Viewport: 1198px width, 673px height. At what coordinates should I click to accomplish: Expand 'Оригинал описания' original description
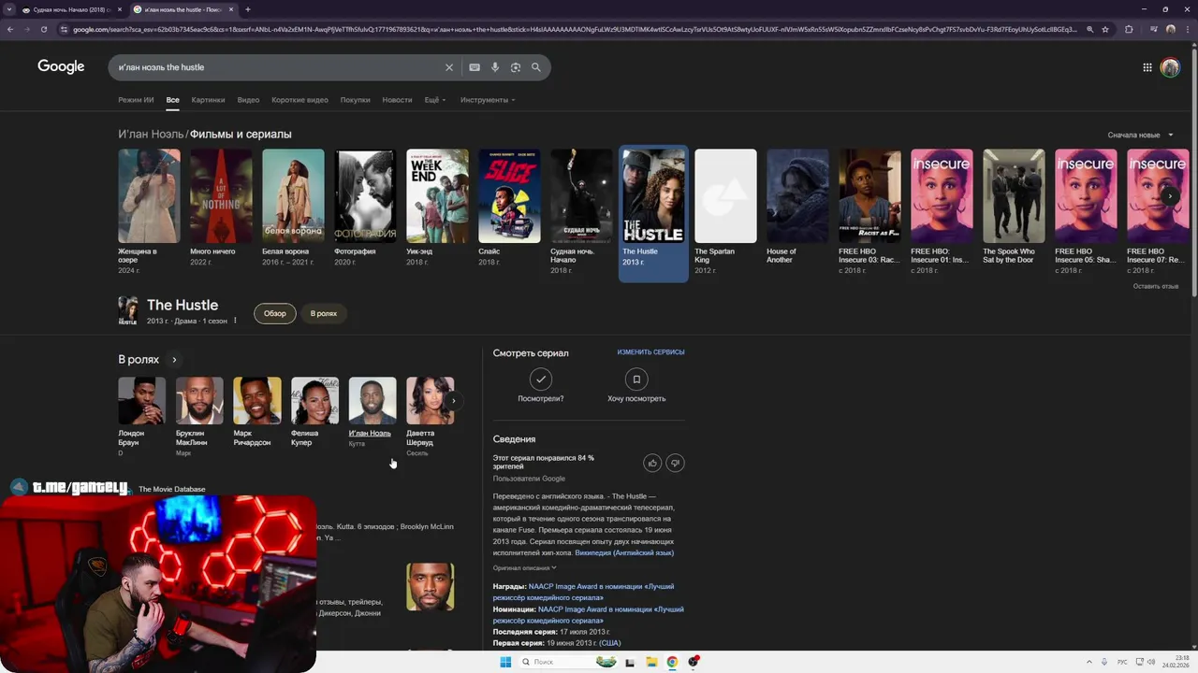coord(525,567)
